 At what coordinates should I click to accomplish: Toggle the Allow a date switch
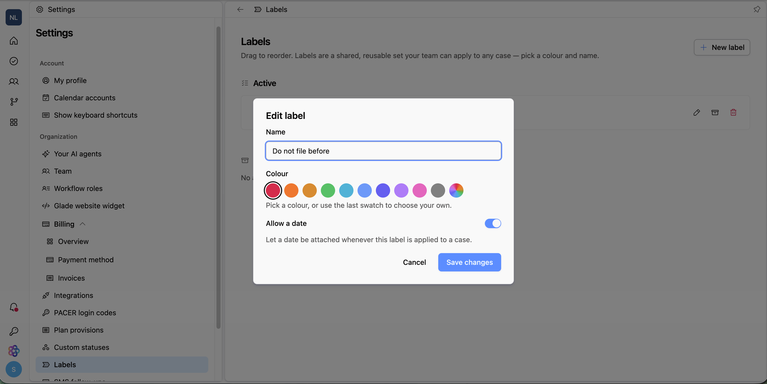pyautogui.click(x=493, y=223)
